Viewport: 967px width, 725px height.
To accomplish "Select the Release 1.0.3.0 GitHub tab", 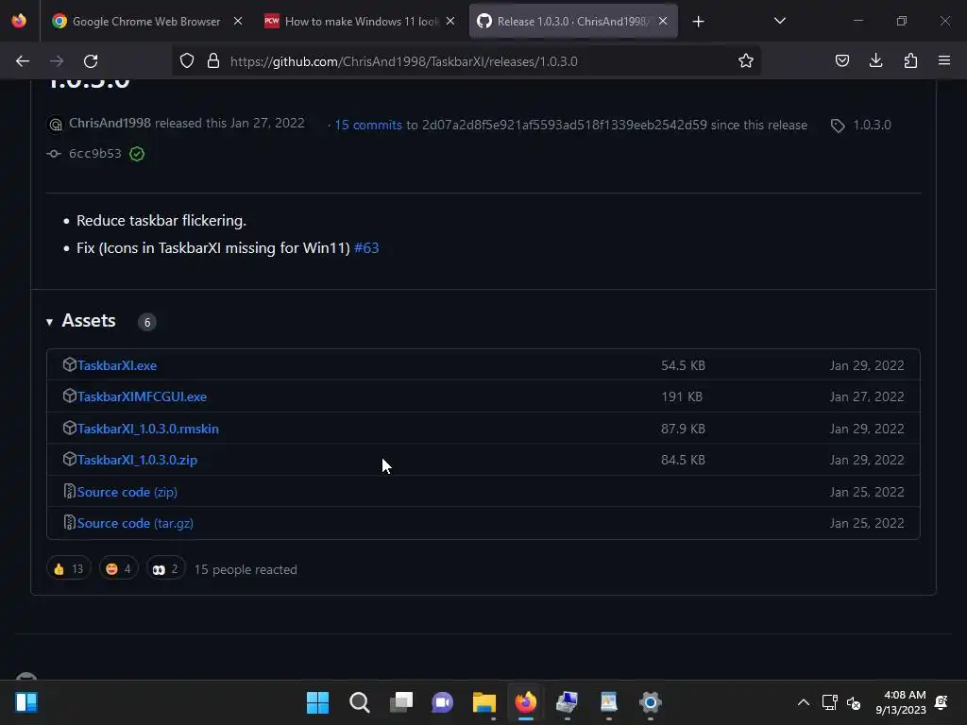I will click(573, 22).
